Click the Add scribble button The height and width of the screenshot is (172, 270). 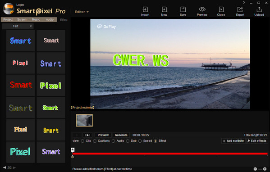tap(233, 141)
